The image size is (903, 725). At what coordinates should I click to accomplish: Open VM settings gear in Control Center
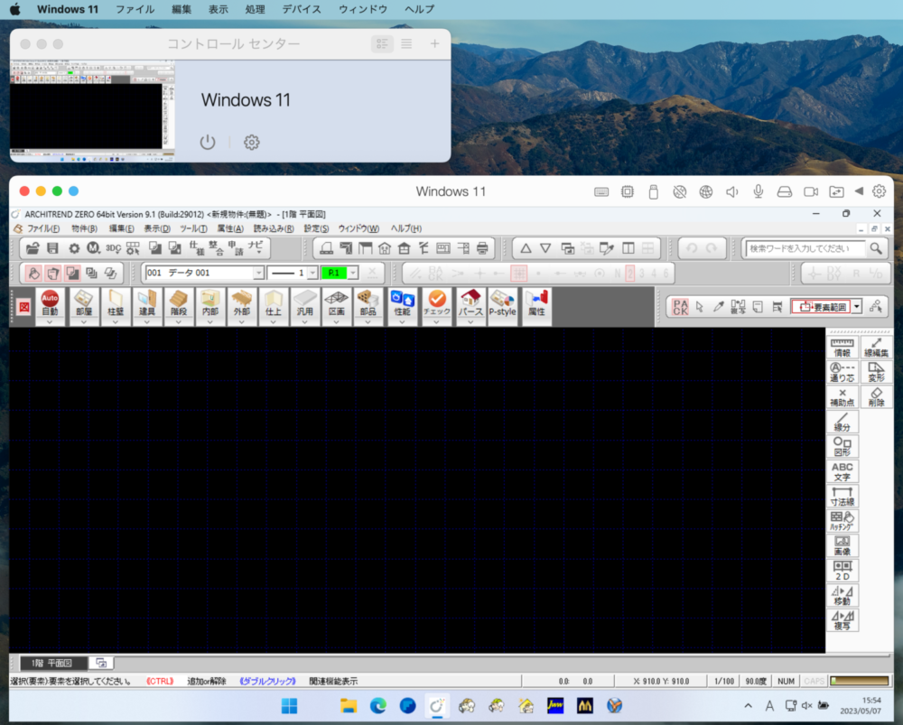point(252,143)
